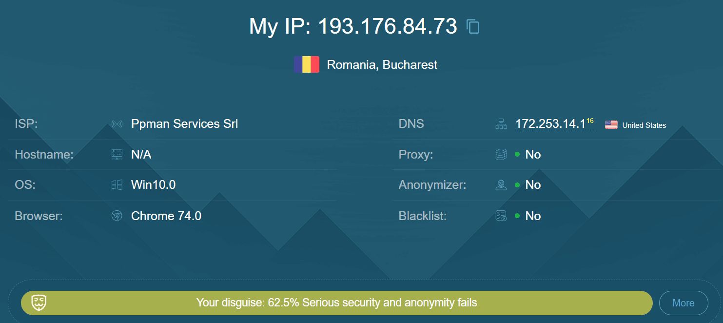Click the More button
Image resolution: width=723 pixels, height=323 pixels.
[684, 303]
